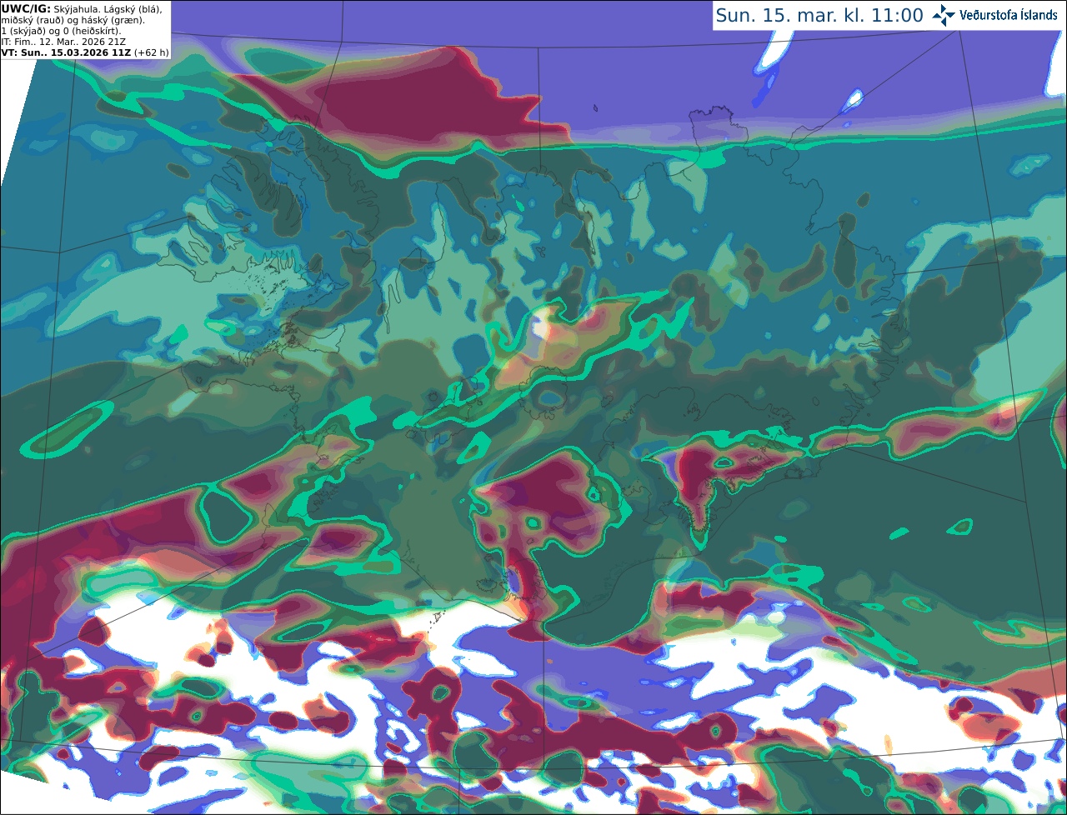
Task: Click the '1 (skýjað) og 0 (heiðskírt).' legend line
Action: click(x=61, y=31)
